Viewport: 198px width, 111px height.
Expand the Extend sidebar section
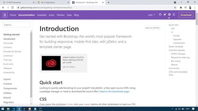pyautogui.click(x=7, y=98)
